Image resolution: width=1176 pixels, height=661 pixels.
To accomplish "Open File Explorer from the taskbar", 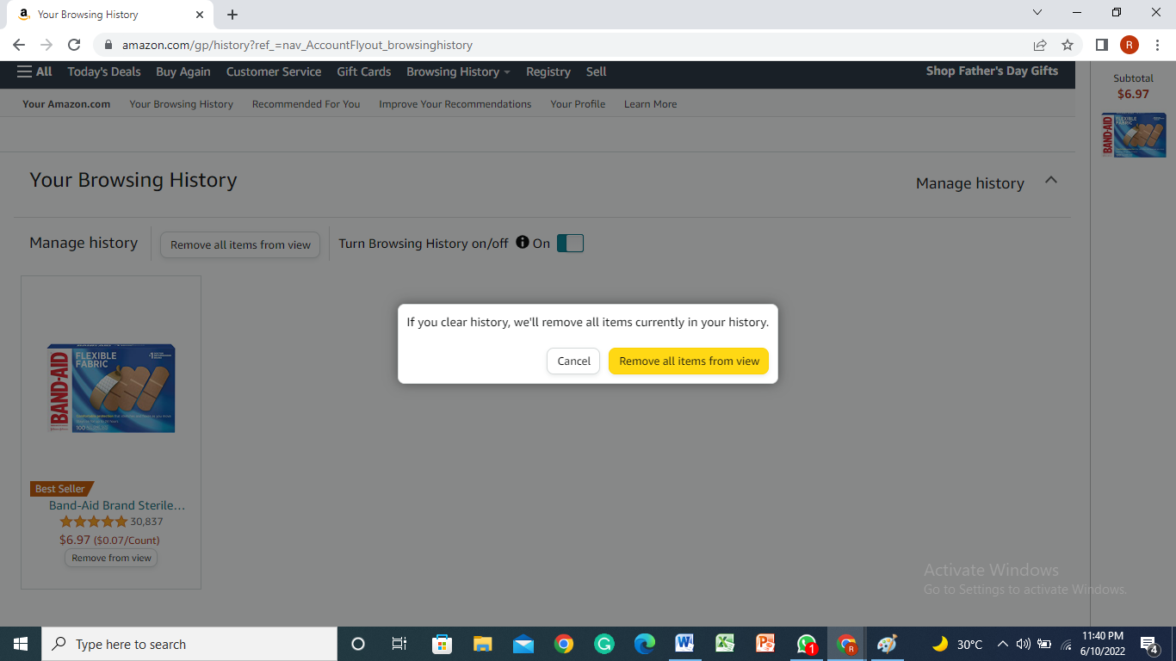I will click(x=482, y=644).
